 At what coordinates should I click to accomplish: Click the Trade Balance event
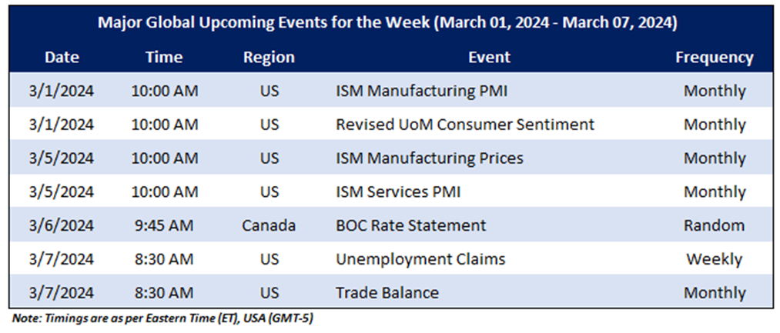pos(387,293)
